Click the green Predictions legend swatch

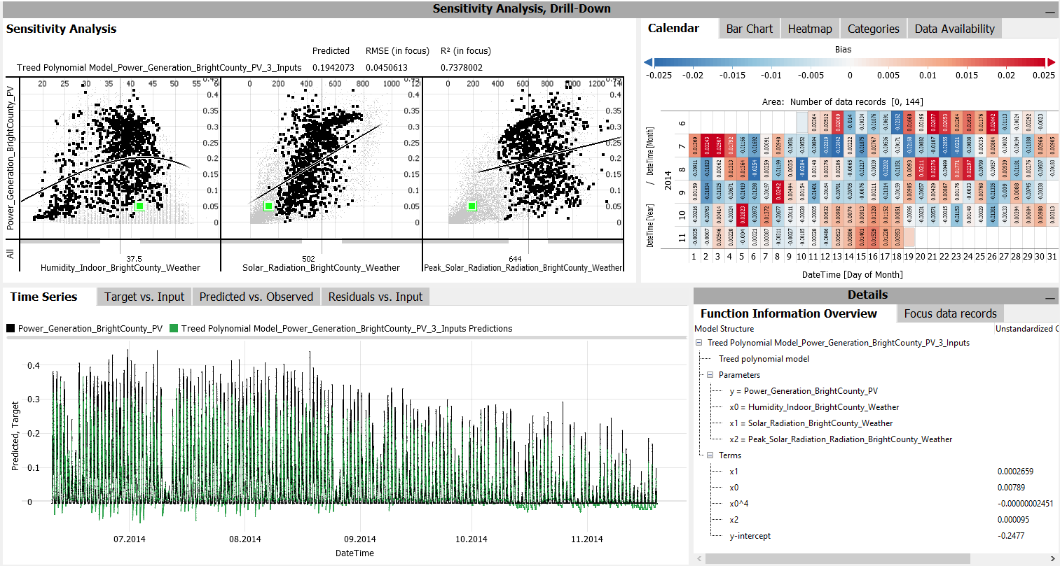[174, 328]
